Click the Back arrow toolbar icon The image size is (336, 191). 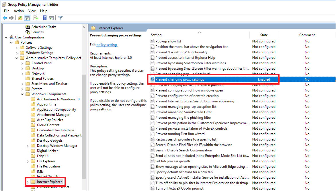[5, 18]
